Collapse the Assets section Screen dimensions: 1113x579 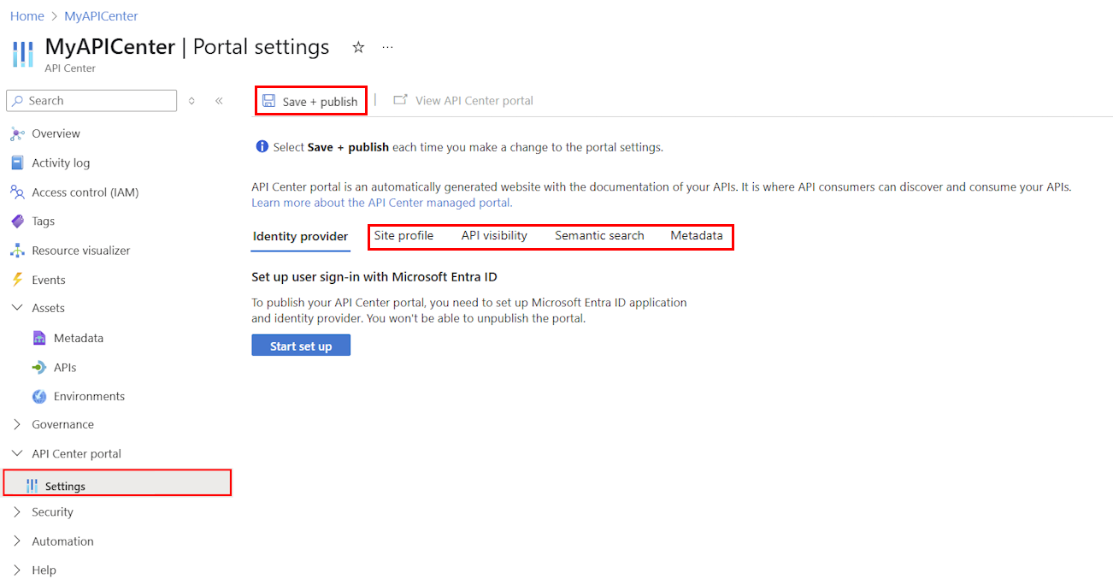click(x=17, y=308)
